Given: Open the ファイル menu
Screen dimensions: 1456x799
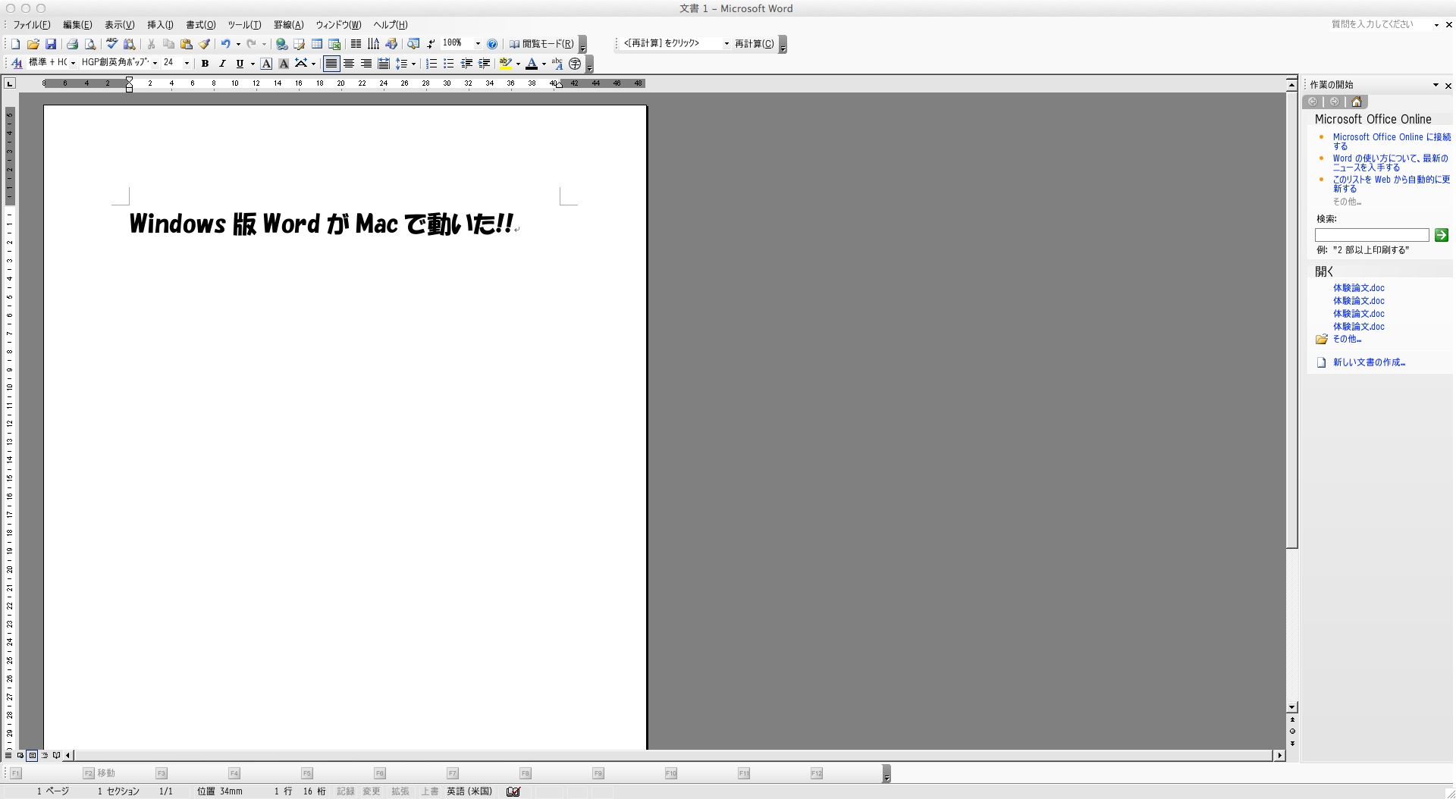Looking at the screenshot, I should [x=31, y=25].
